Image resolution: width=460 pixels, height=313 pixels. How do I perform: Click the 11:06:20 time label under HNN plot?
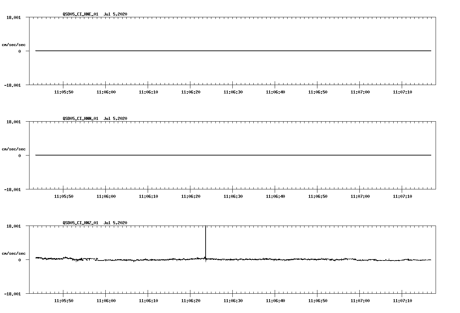click(x=190, y=196)
